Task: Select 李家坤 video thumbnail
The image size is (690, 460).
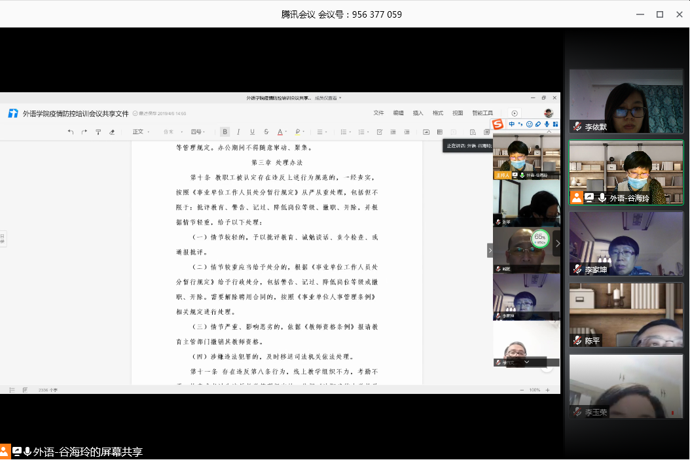Action: click(x=626, y=243)
